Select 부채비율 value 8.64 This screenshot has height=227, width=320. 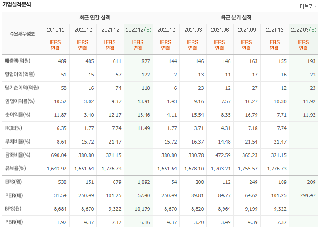point(62,142)
